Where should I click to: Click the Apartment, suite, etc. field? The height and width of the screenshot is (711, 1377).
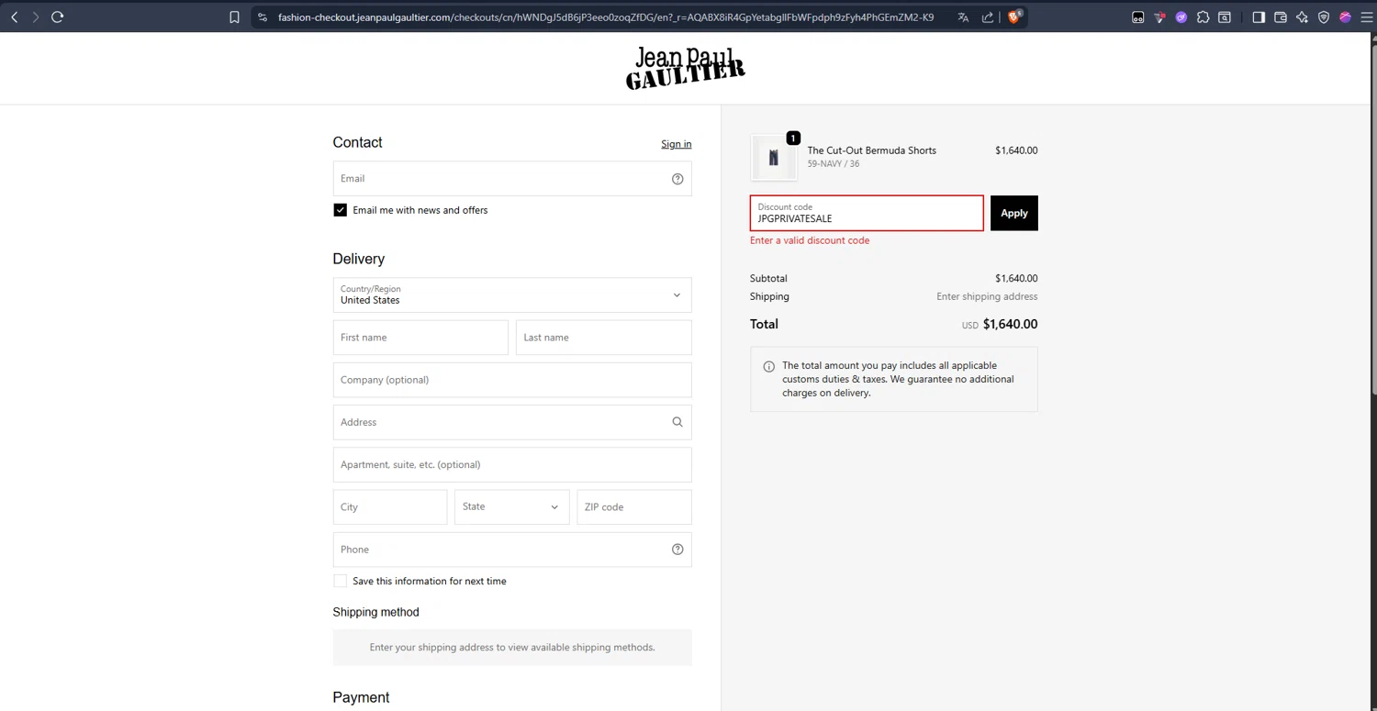pyautogui.click(x=512, y=464)
